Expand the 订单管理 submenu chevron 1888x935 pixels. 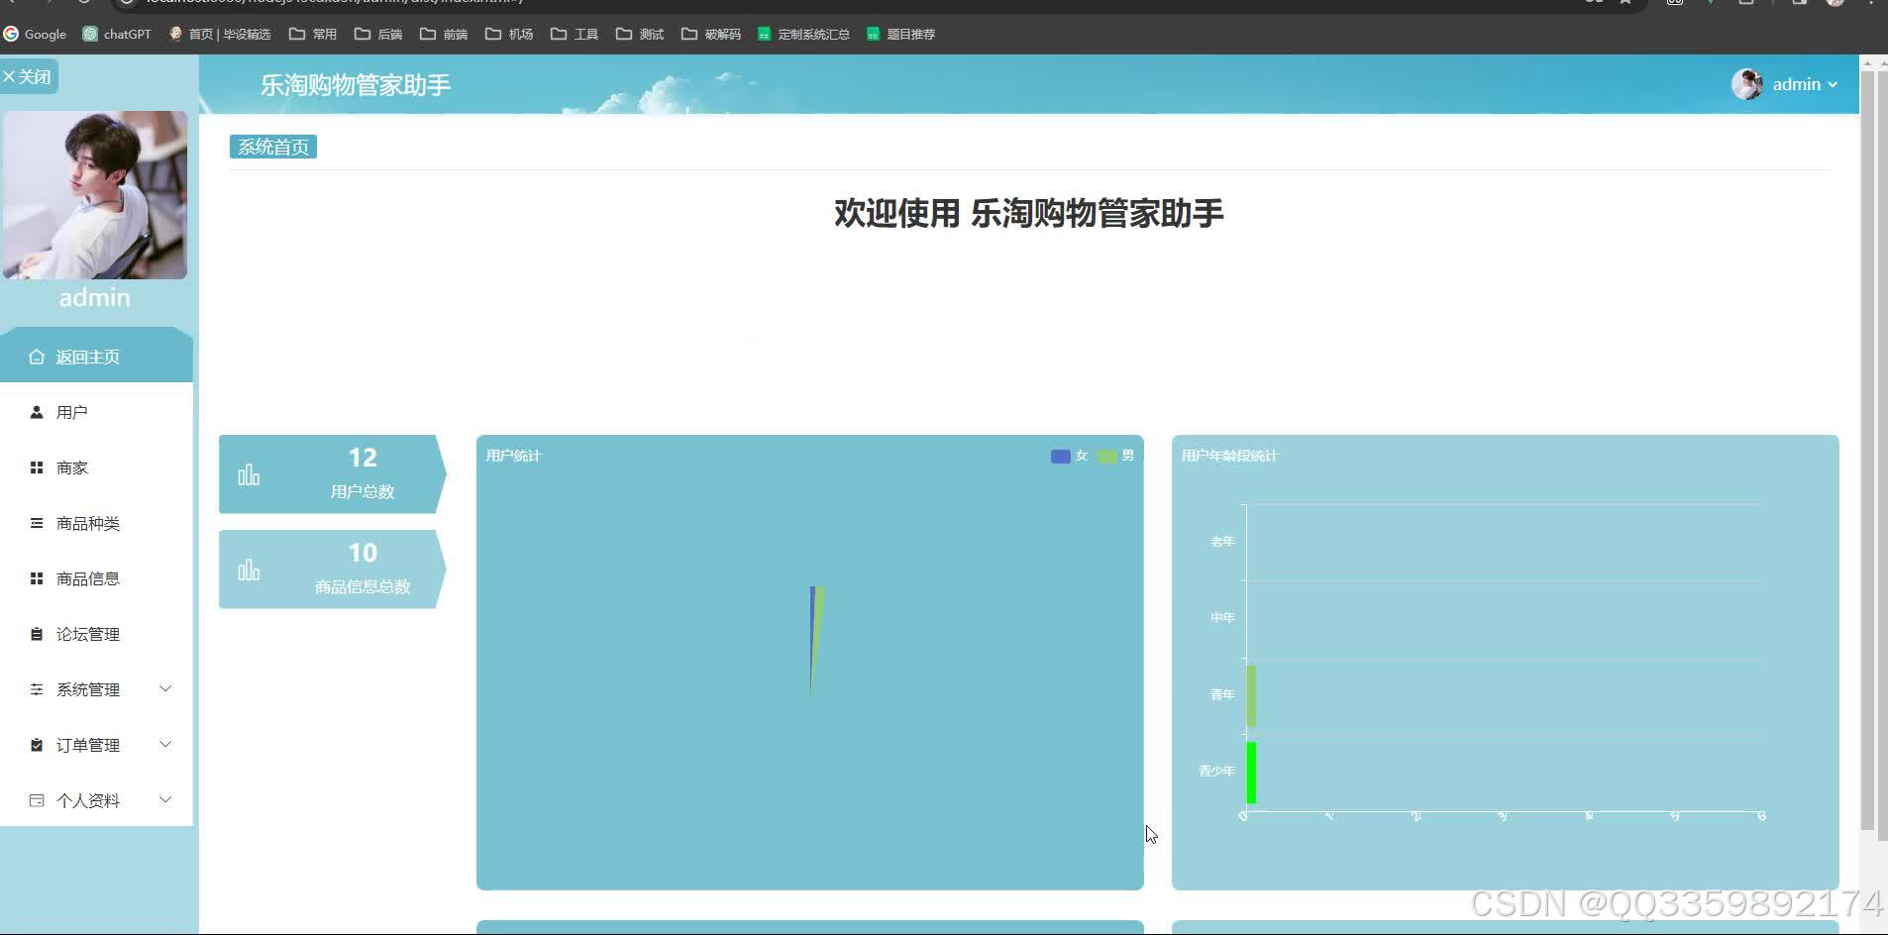click(165, 744)
